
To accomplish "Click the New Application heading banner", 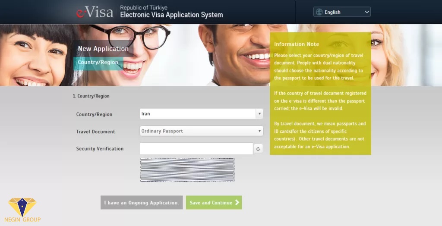I will (x=103, y=49).
